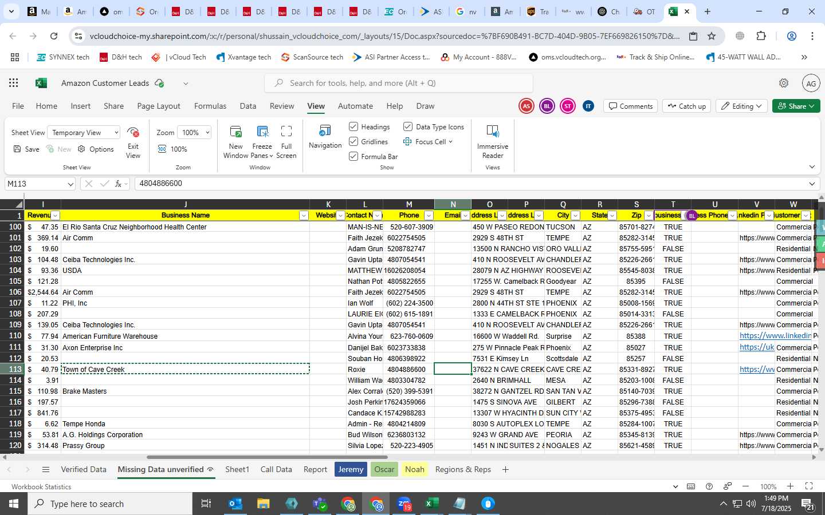Screen dimensions: 825x515
Task: Select cell Town of Cave Creek
Action: pyautogui.click(x=185, y=369)
